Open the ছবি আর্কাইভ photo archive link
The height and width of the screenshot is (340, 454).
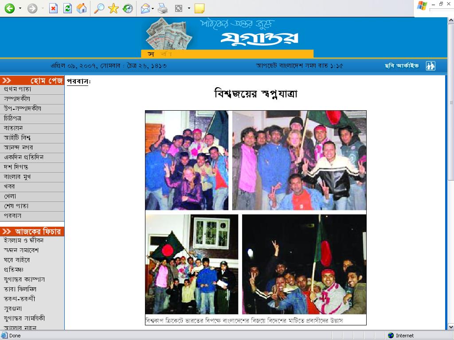(x=402, y=66)
